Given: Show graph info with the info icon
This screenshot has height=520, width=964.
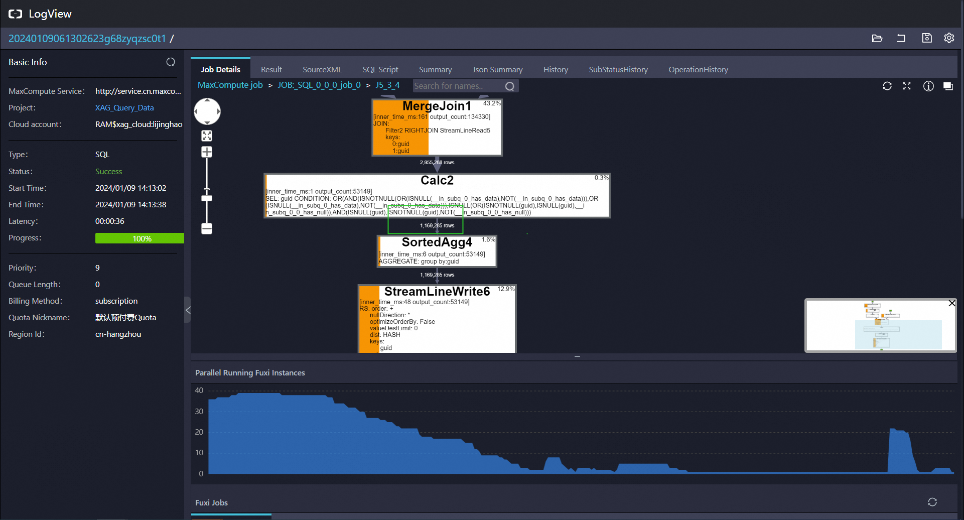Looking at the screenshot, I should (x=928, y=86).
